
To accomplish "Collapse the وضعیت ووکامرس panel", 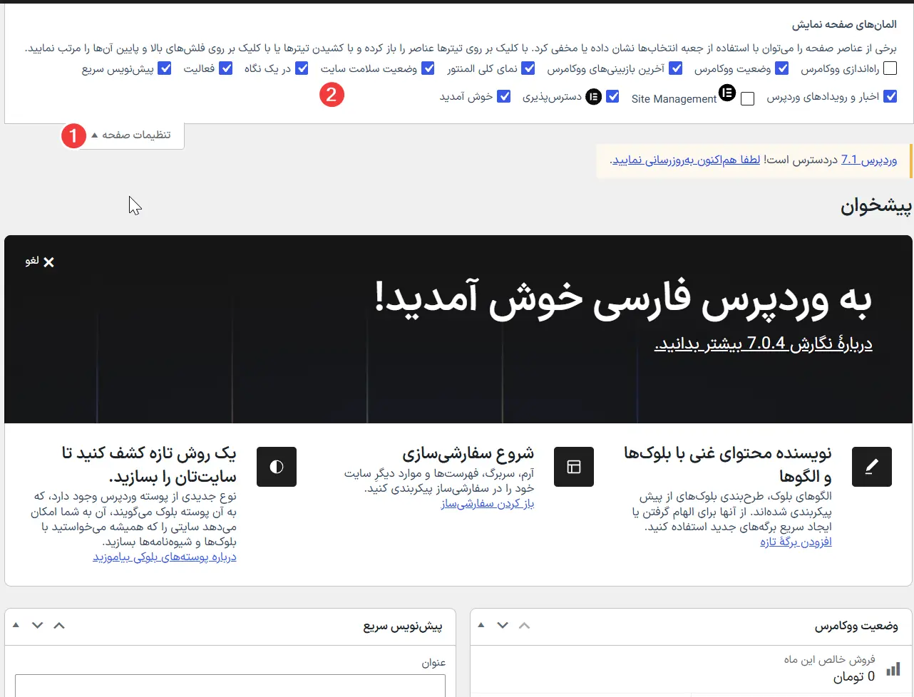I will click(481, 625).
